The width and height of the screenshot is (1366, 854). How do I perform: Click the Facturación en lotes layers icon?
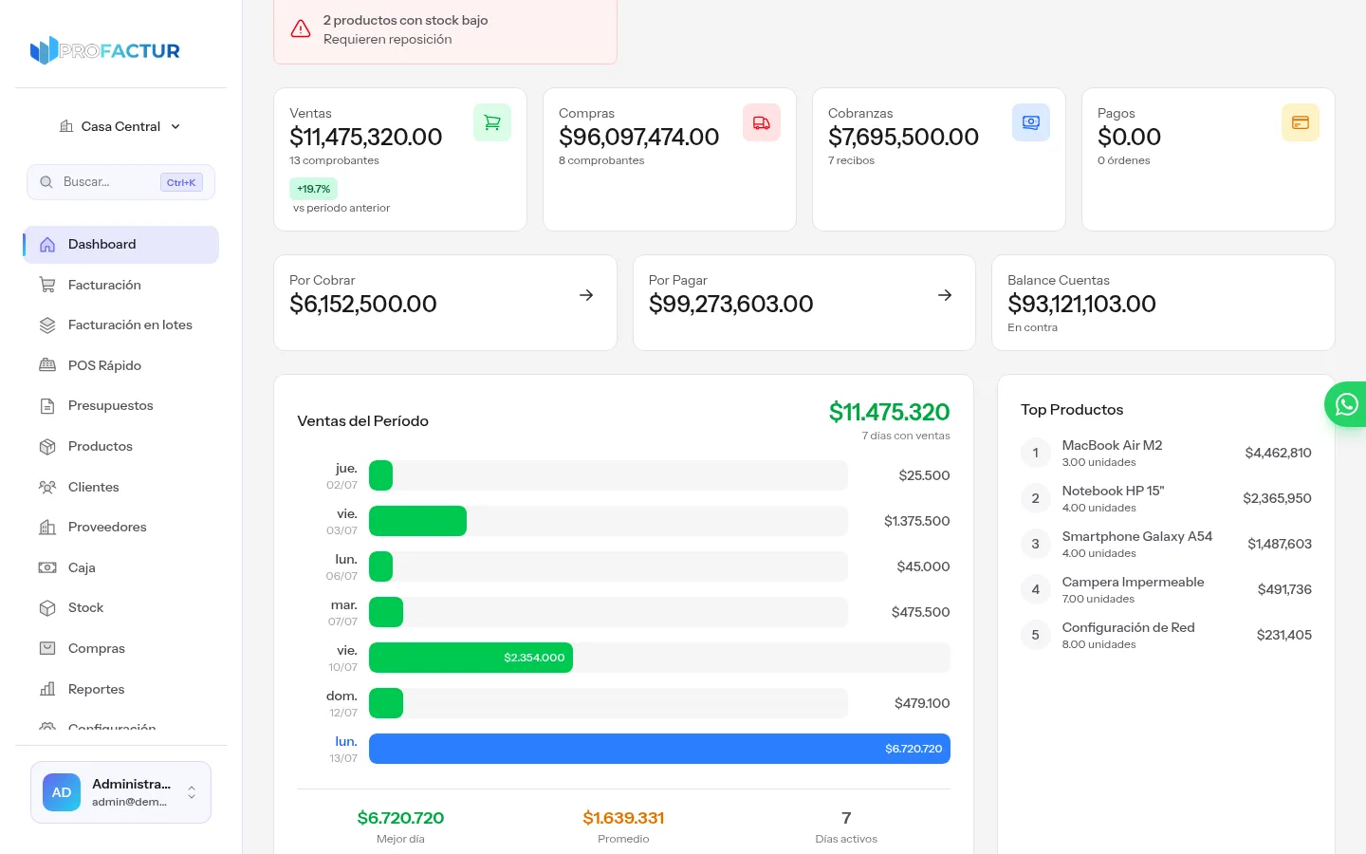(47, 325)
